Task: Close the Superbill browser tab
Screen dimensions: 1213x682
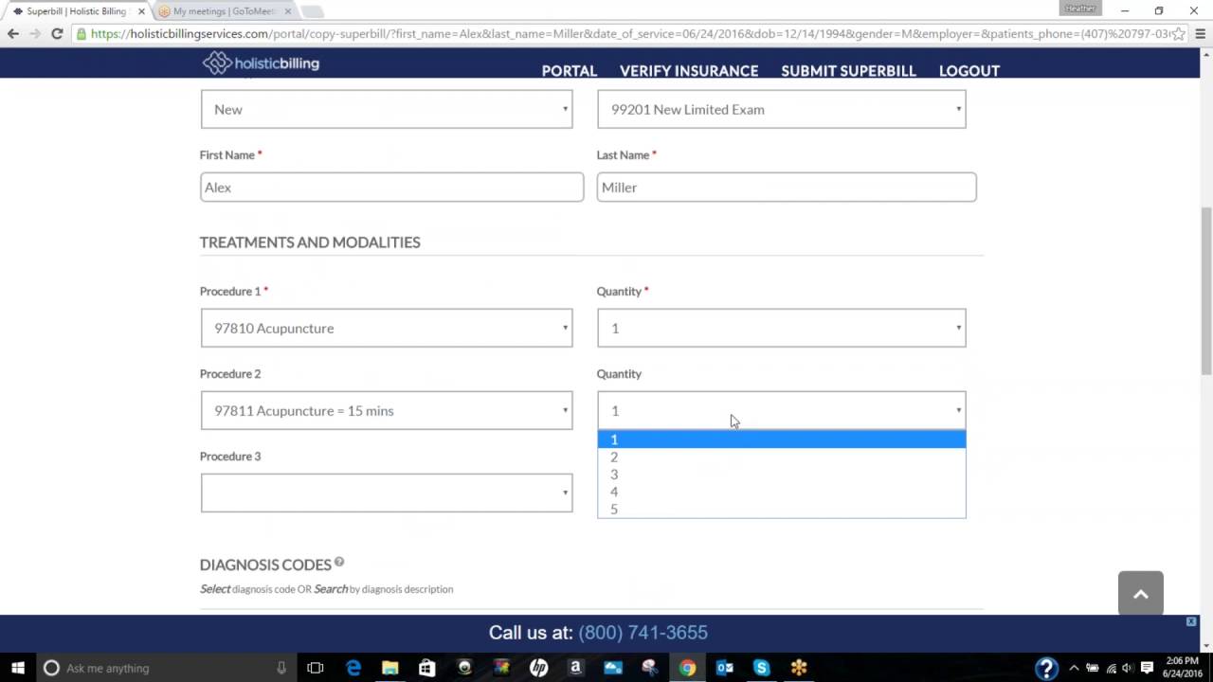Action: click(141, 11)
